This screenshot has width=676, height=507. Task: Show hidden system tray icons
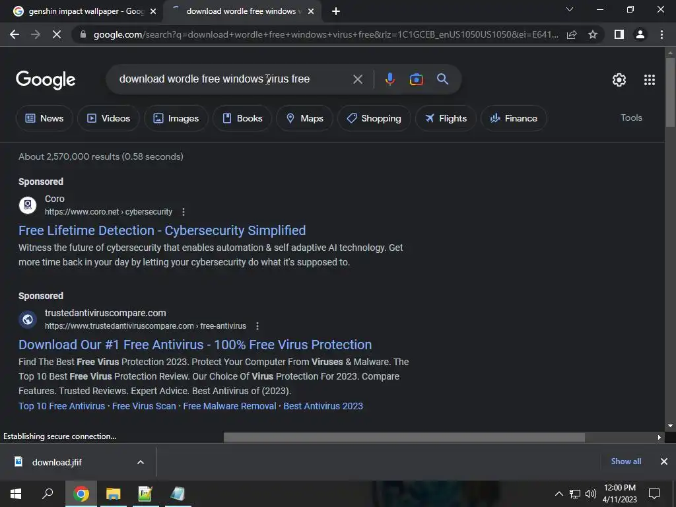[x=558, y=494]
